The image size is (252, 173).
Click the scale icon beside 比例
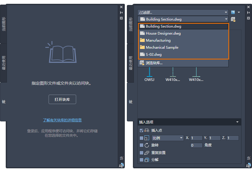click(147, 138)
